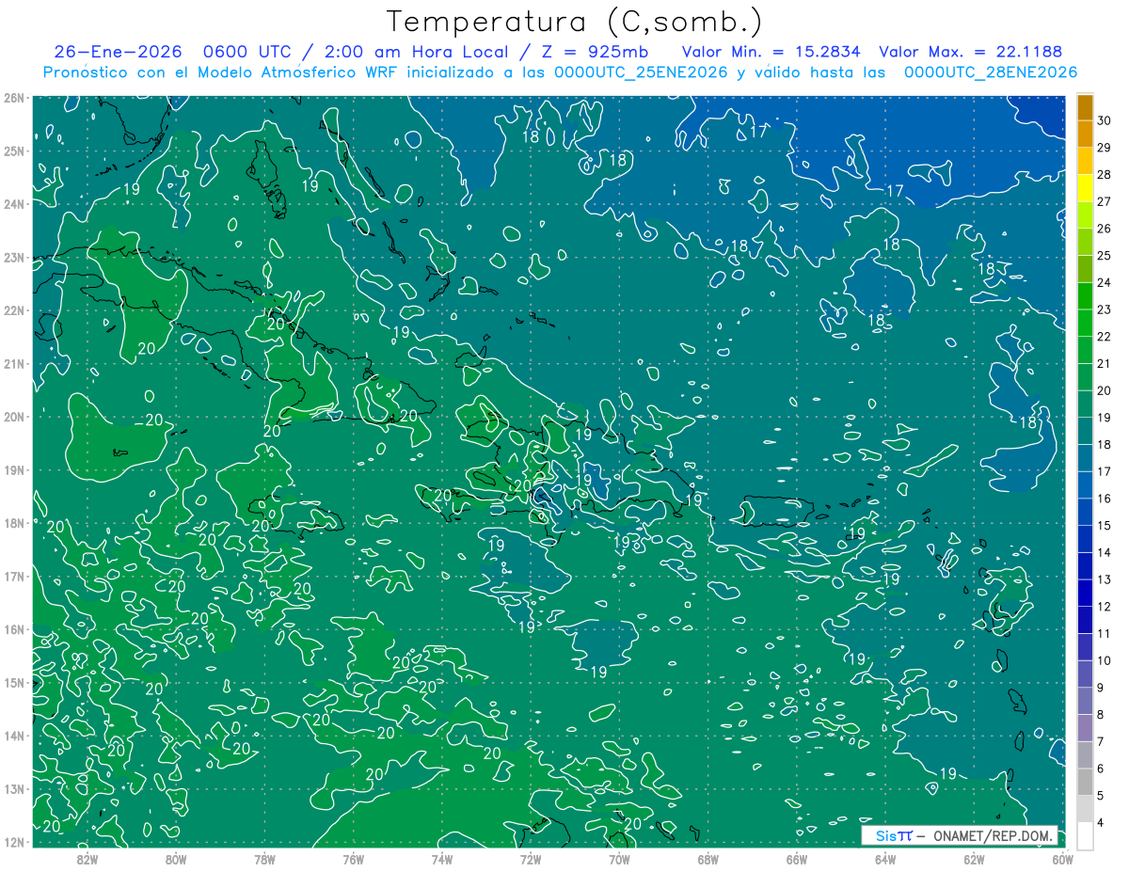Click the 24N latitude axis label
This screenshot has width=1129, height=872.
(14, 204)
